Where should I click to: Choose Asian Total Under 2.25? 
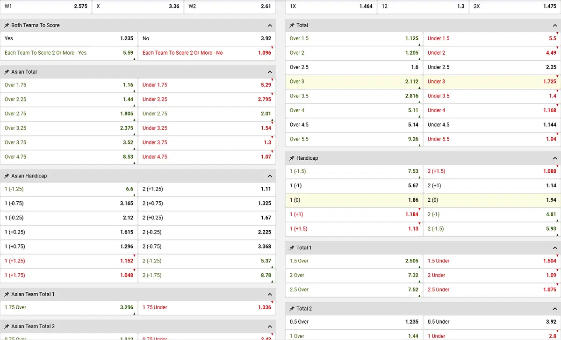pos(207,99)
